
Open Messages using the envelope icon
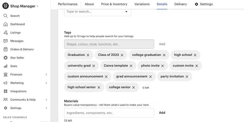[x=5, y=41]
